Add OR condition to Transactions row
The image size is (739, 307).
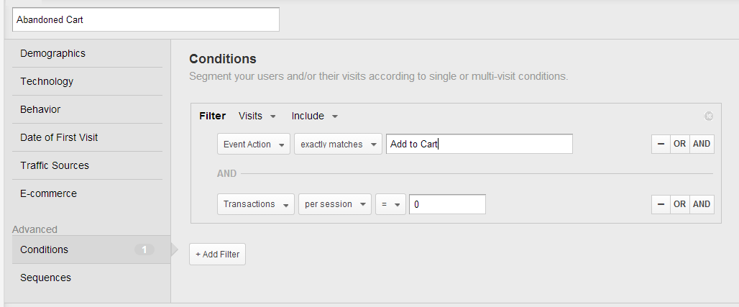point(679,204)
